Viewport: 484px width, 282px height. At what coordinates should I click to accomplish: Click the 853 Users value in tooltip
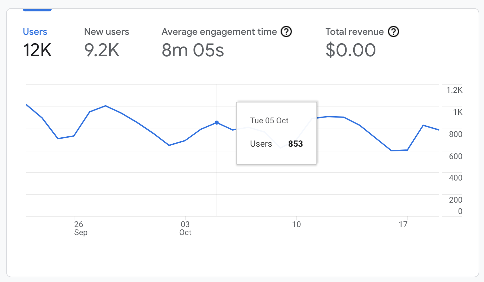[296, 144]
